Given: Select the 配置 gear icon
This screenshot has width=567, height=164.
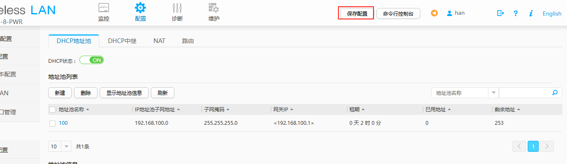Looking at the screenshot, I should click(x=140, y=8).
